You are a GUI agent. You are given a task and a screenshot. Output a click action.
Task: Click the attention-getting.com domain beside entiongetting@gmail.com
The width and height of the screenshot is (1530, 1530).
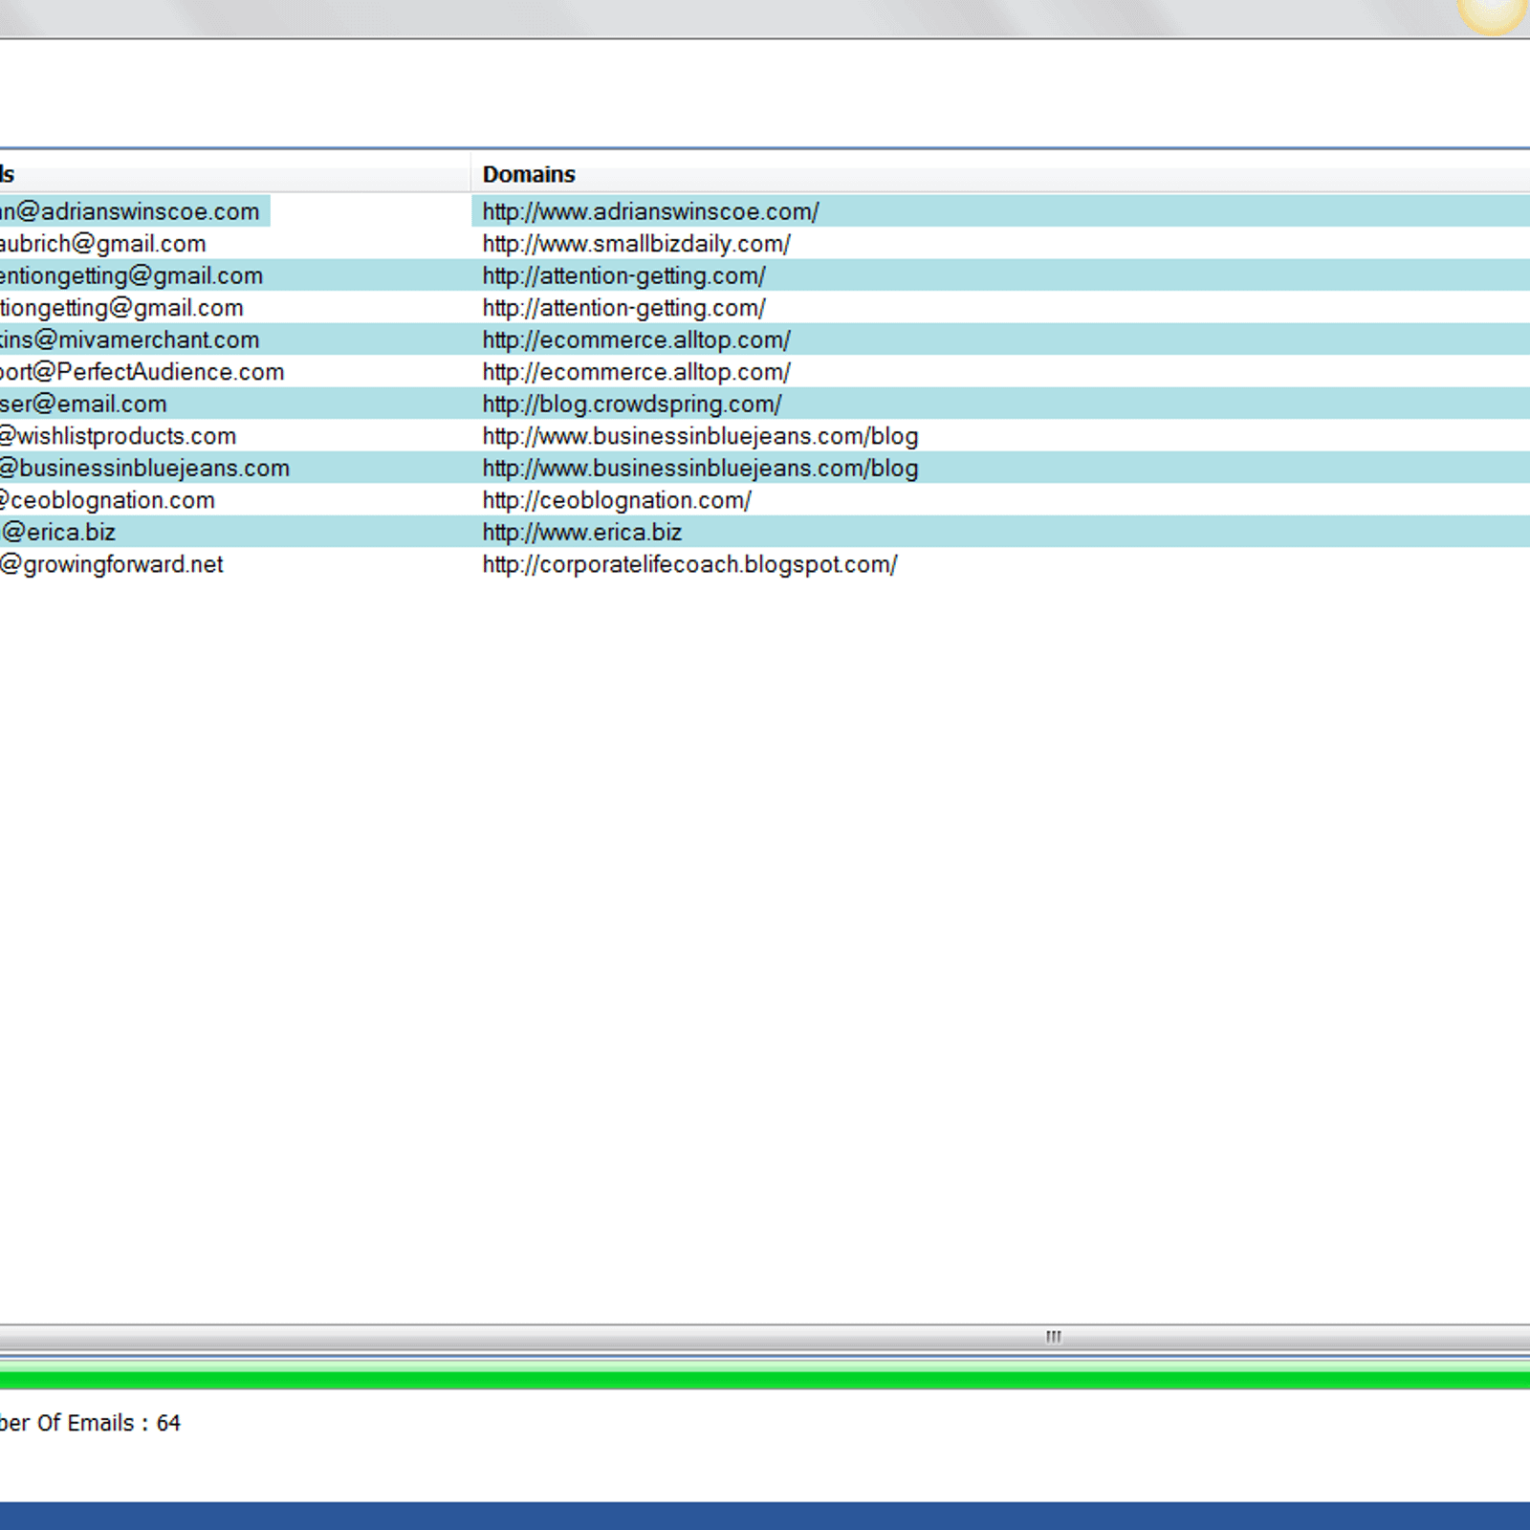click(x=623, y=275)
